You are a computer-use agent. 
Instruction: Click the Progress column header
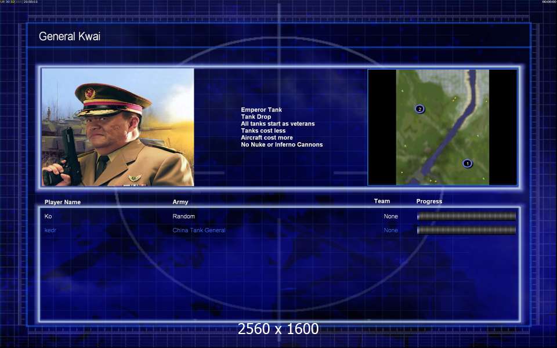(429, 201)
